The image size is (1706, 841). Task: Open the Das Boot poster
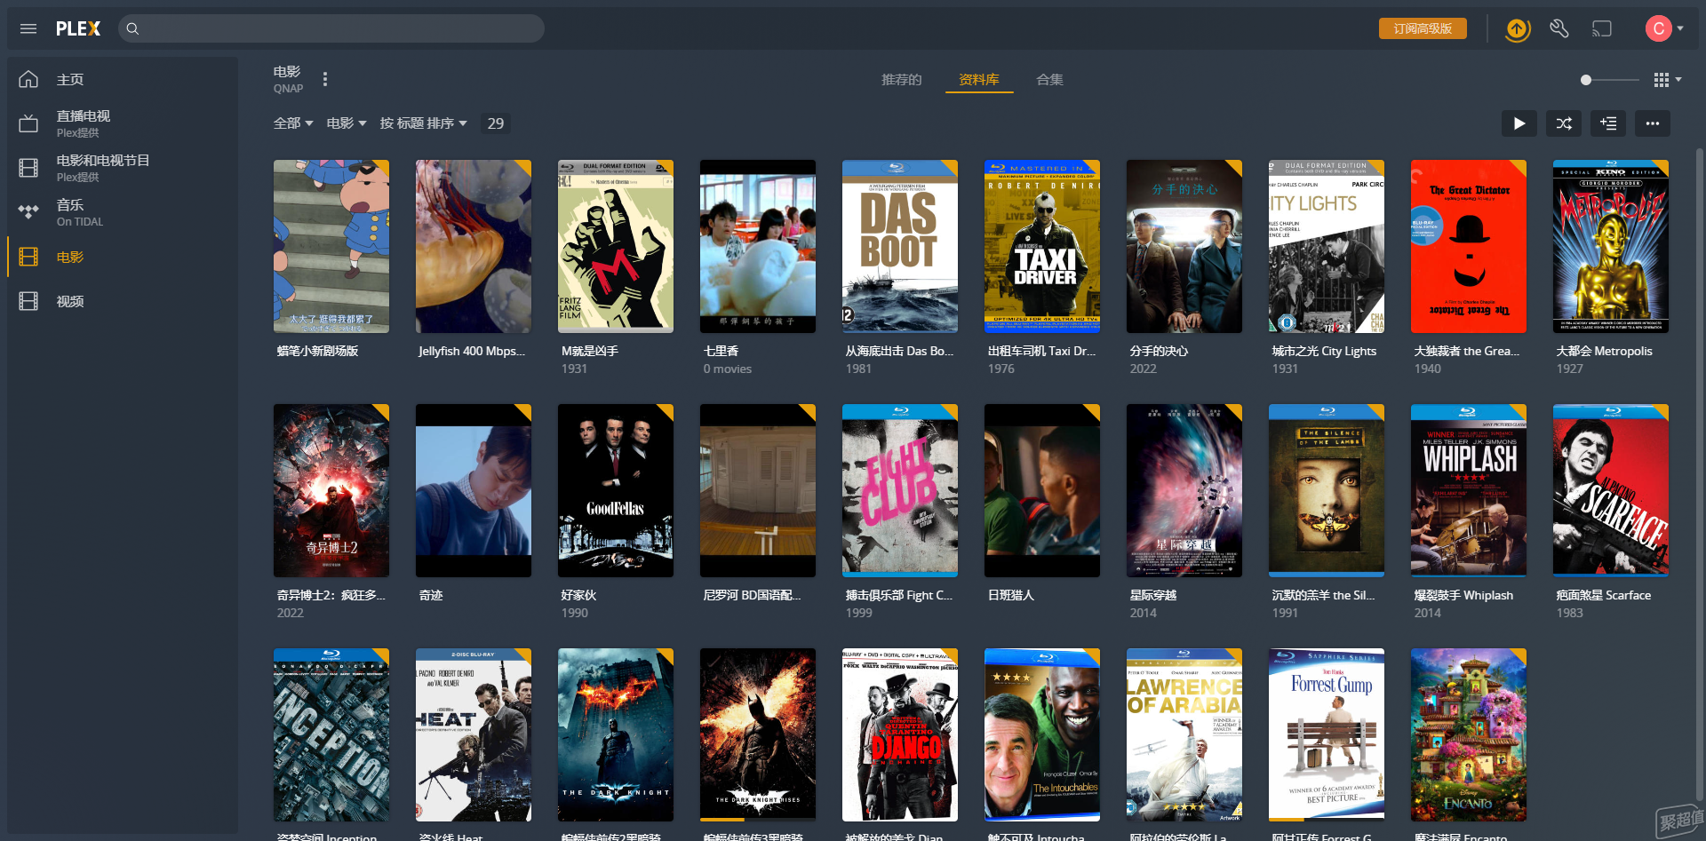coord(900,246)
